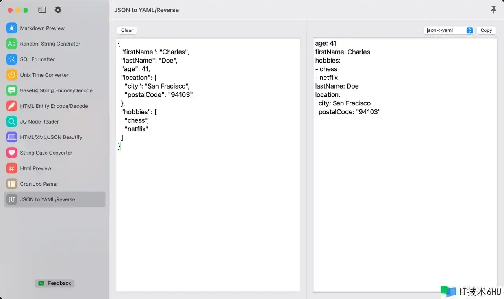Open the json->yaml conversion dropdown
This screenshot has width=504, height=299.
click(448, 30)
